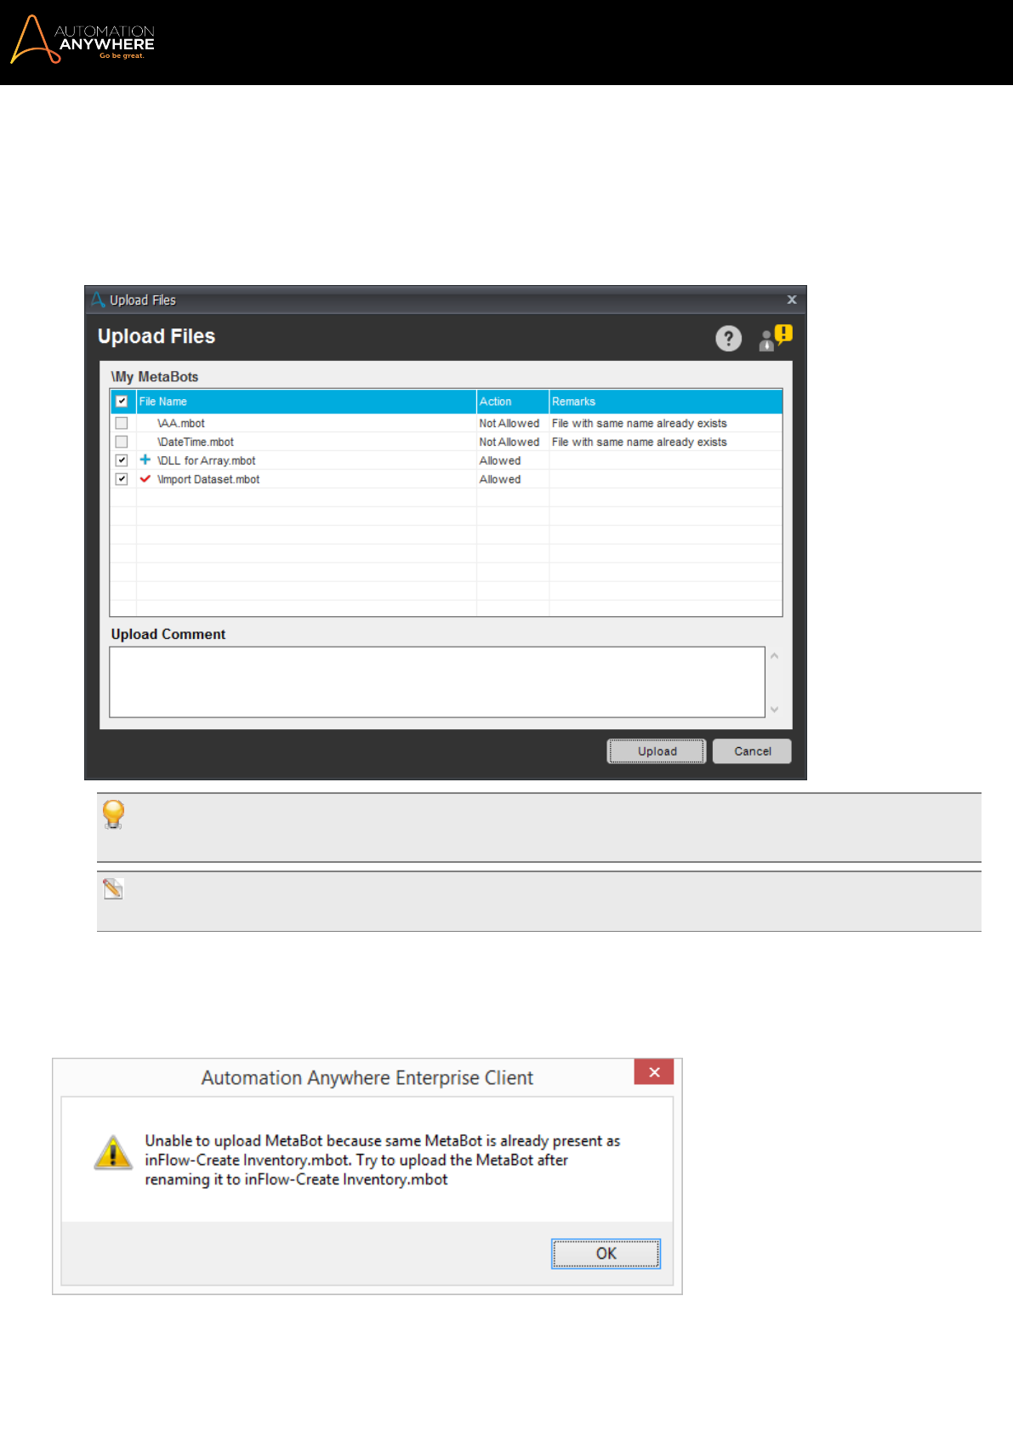
Task: Select the \AA.mbot file name
Action: pyautogui.click(x=181, y=423)
